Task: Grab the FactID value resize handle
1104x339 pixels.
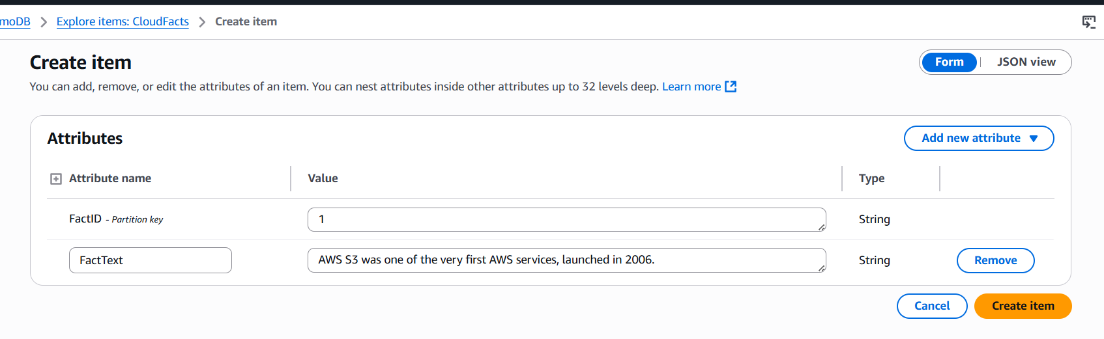Action: pos(822,227)
